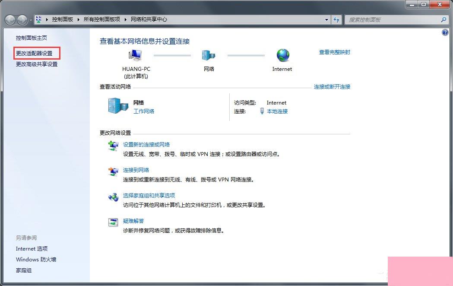Viewport: 453px width, 286px height.
Task: Click the Forward navigation arrow button
Action: click(x=22, y=19)
